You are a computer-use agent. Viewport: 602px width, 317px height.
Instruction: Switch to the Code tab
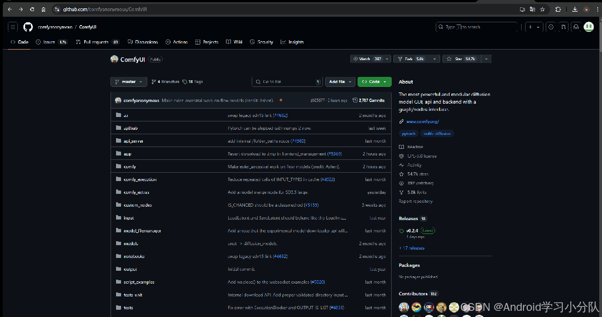(x=19, y=42)
